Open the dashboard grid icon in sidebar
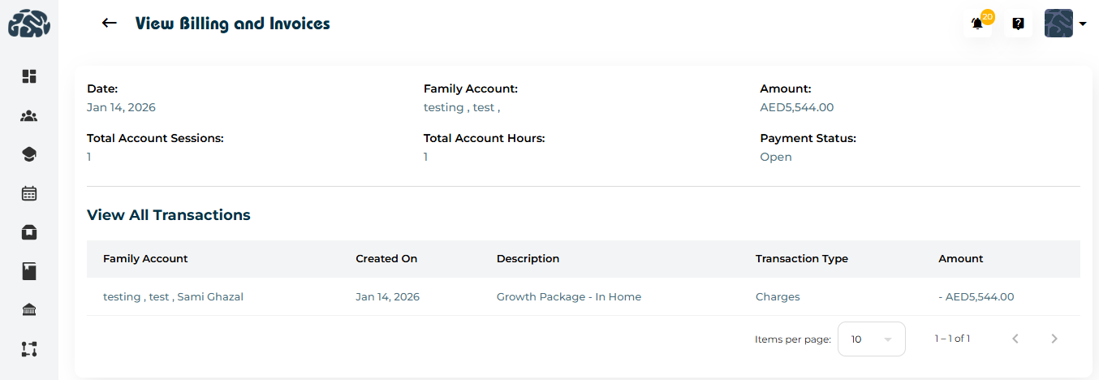Screen dimensions: 1099x380 (x=29, y=76)
